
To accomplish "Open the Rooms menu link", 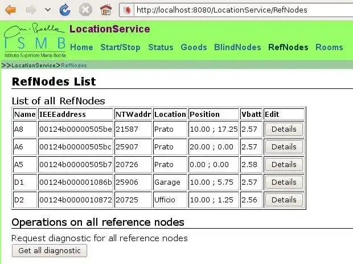I will (329, 47).
